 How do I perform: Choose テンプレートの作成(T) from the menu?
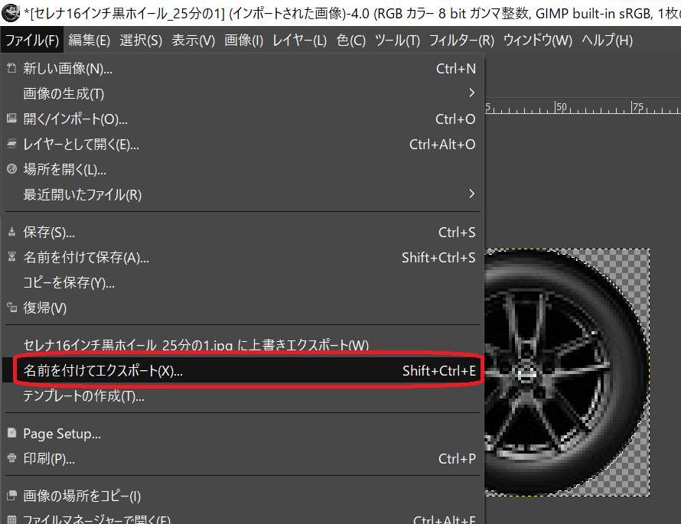pos(84,396)
